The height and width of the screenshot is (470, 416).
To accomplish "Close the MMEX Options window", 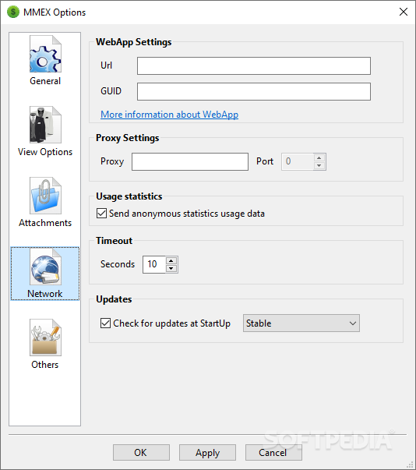I will tap(403, 12).
